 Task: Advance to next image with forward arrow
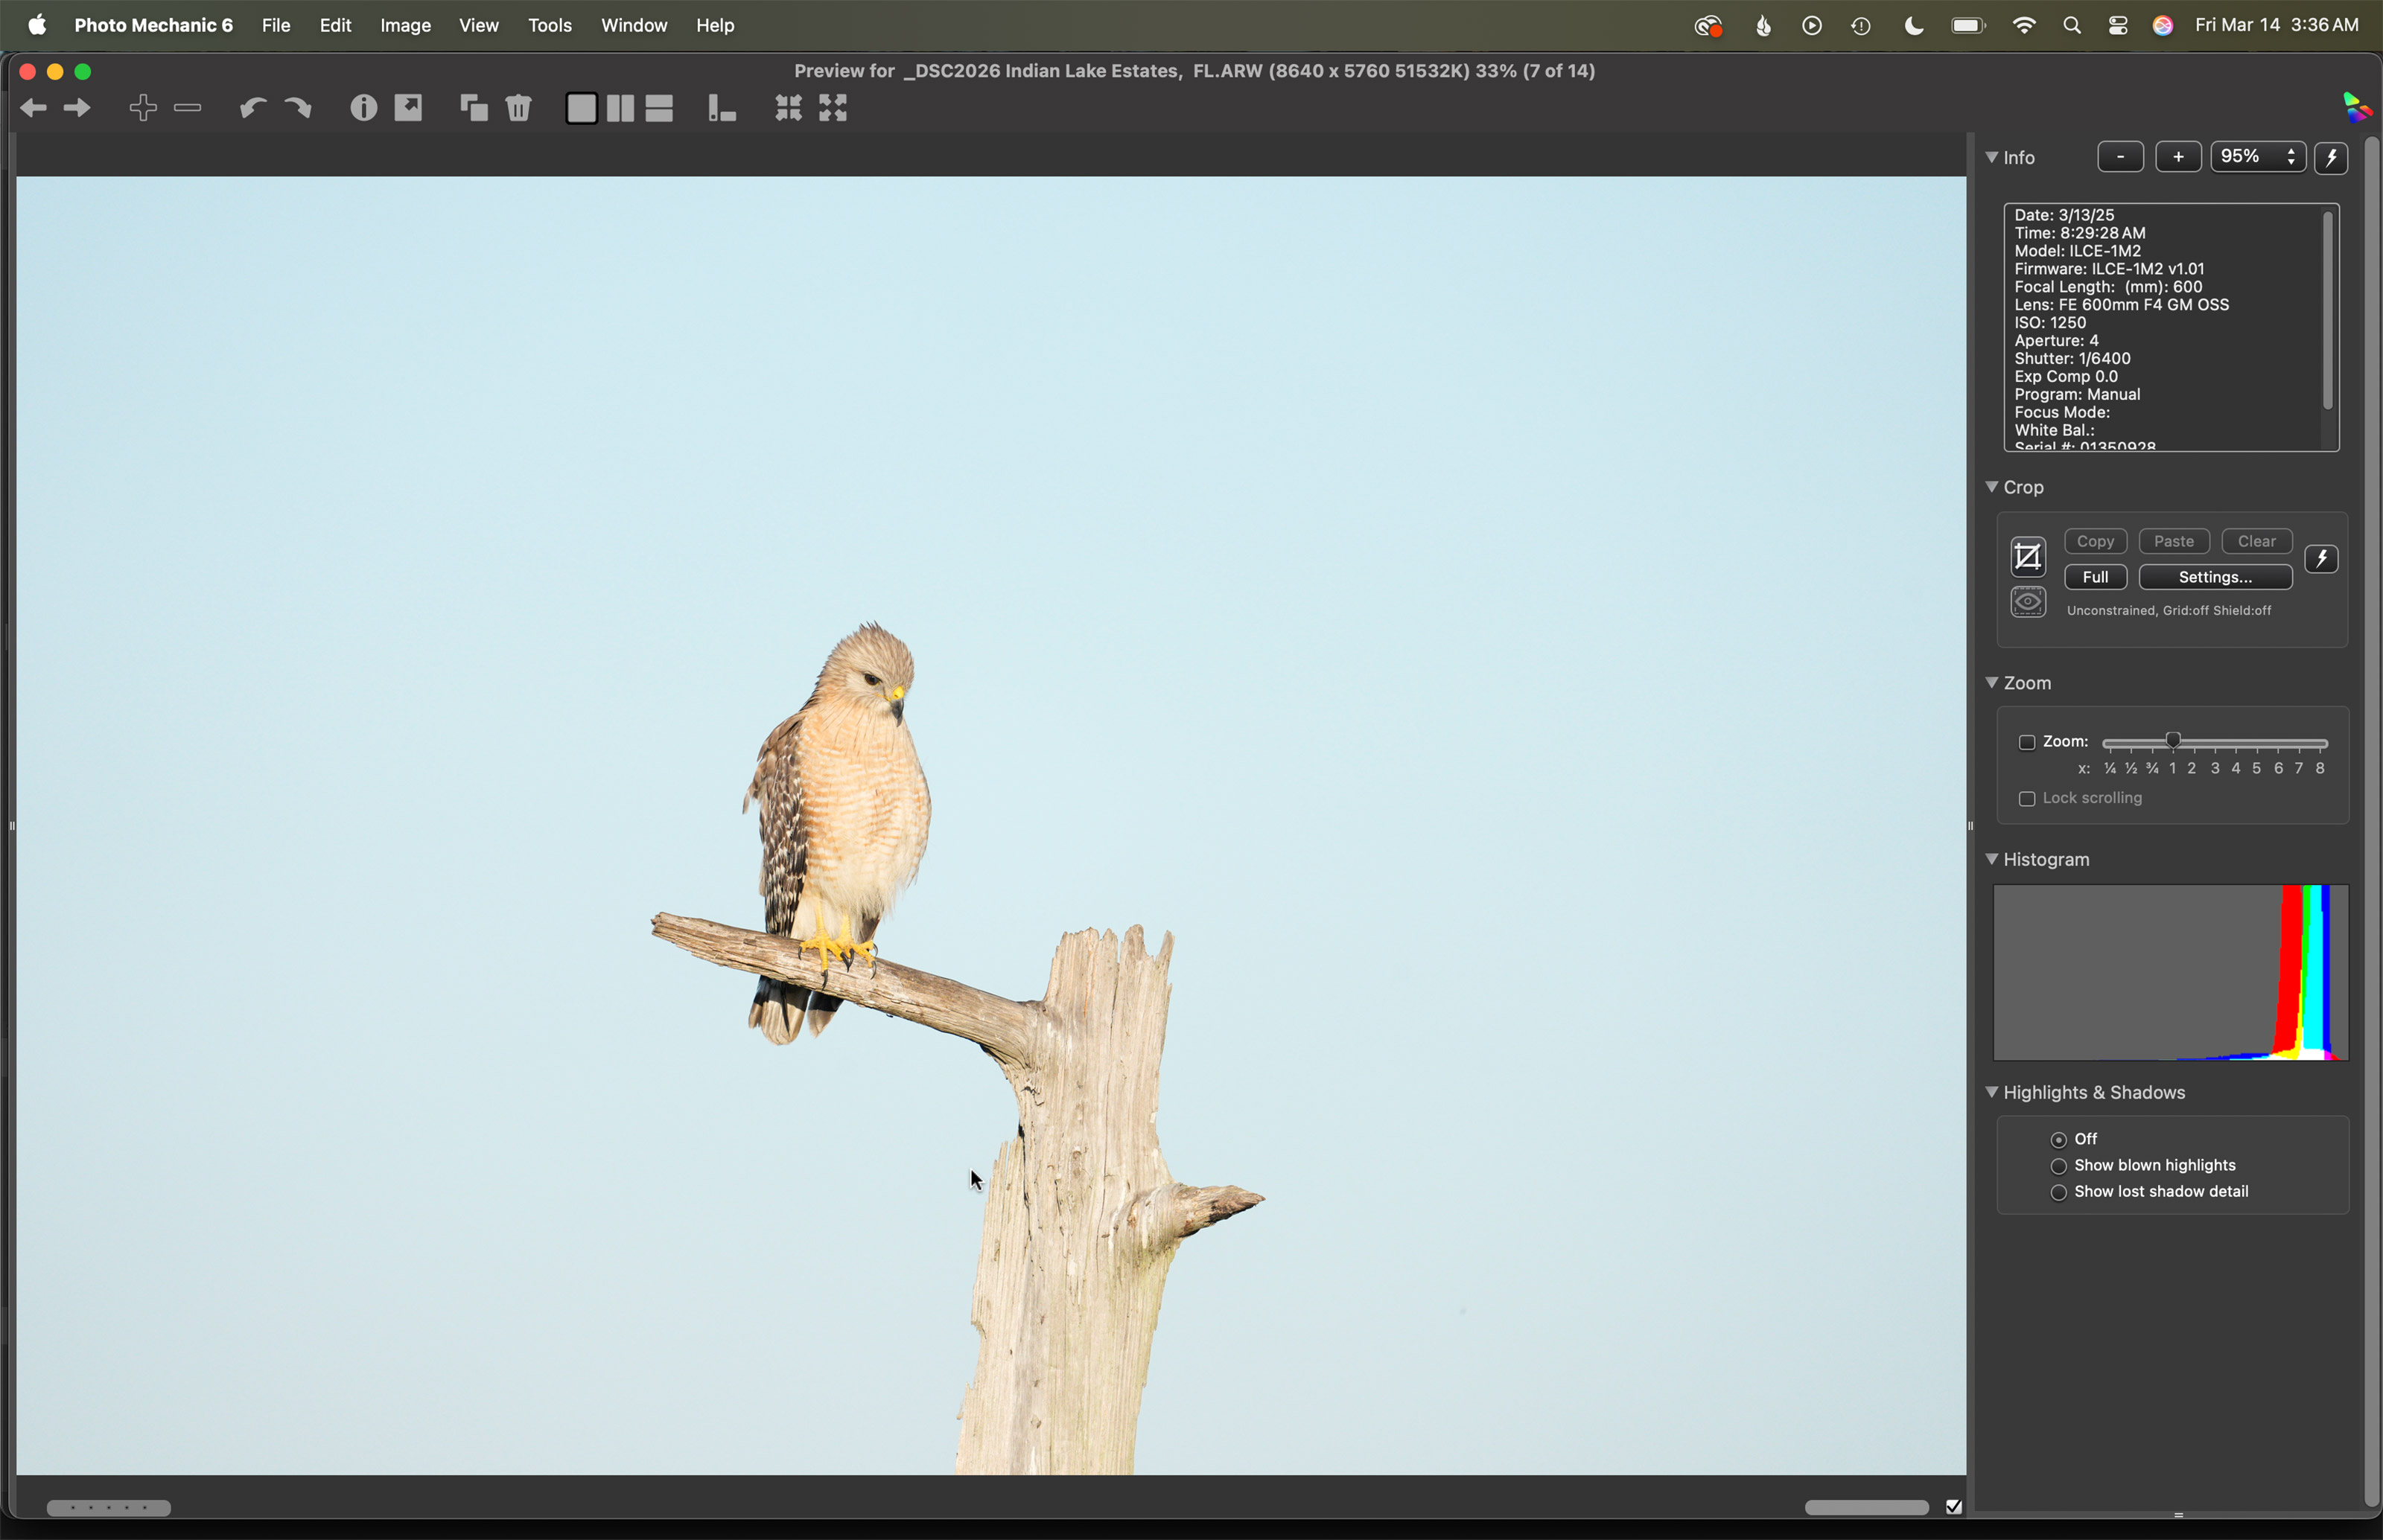point(78,108)
